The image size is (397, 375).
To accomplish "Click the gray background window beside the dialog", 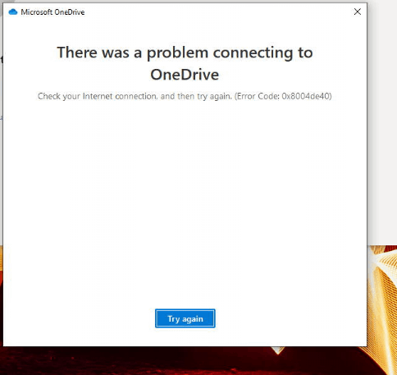I will [382, 123].
